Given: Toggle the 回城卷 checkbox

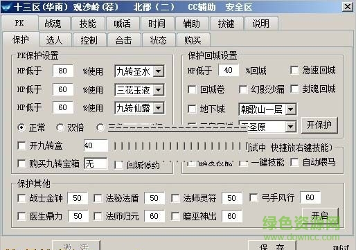Looking at the screenshot, I should 192,89.
